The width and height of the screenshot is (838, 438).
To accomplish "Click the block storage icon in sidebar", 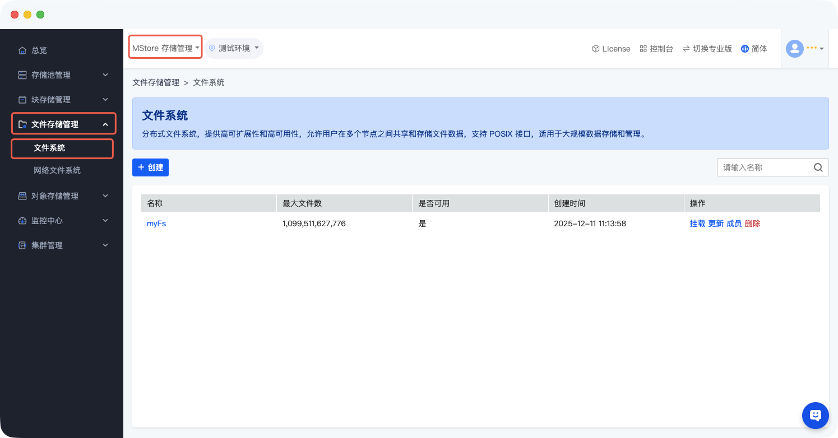I will tap(22, 100).
